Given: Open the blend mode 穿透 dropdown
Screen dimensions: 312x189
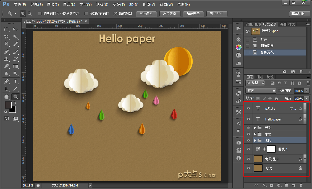Looking at the screenshot, I should [261, 91].
